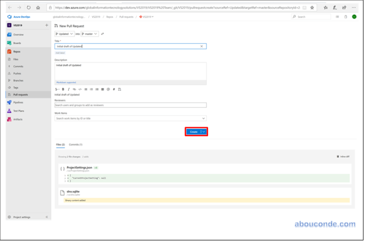Open the user profile avatar
Image resolution: width=365 pixels, height=241 pixels.
(x=354, y=17)
